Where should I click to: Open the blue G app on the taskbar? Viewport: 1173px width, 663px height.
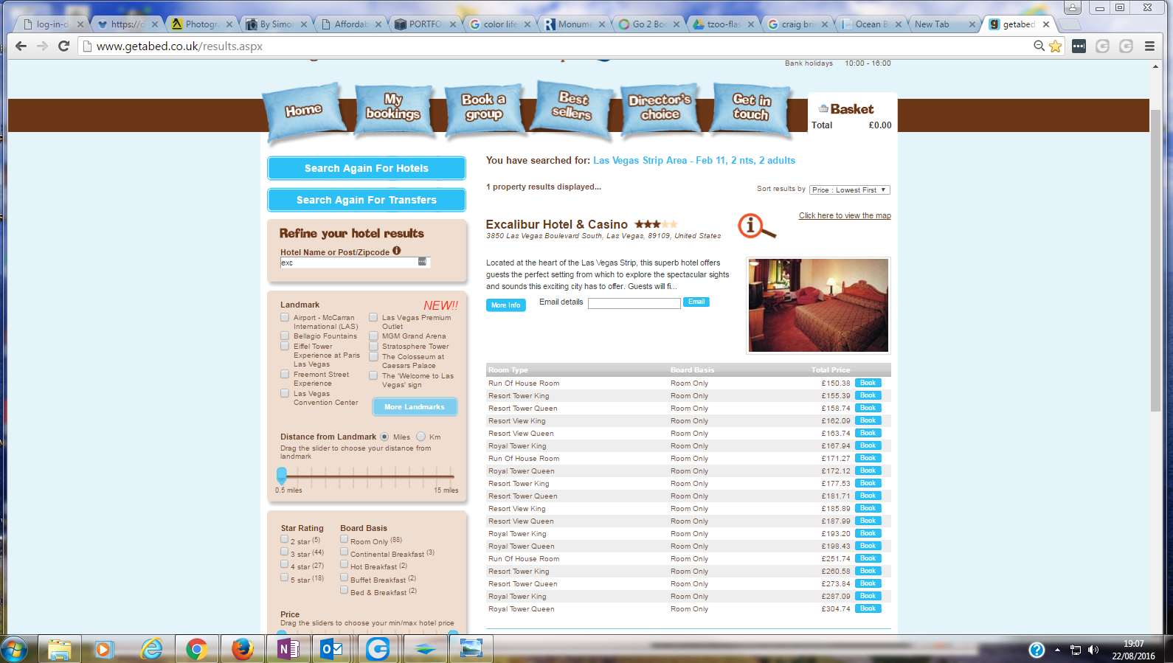click(x=378, y=649)
